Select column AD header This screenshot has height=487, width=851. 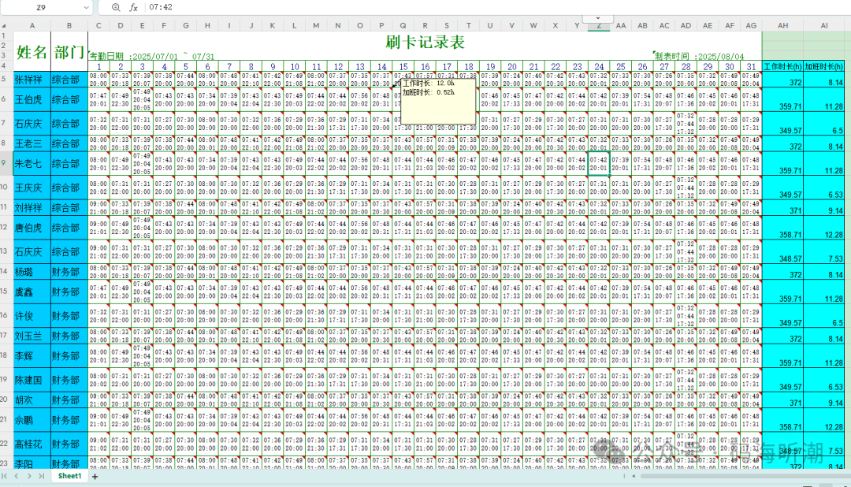[686, 25]
